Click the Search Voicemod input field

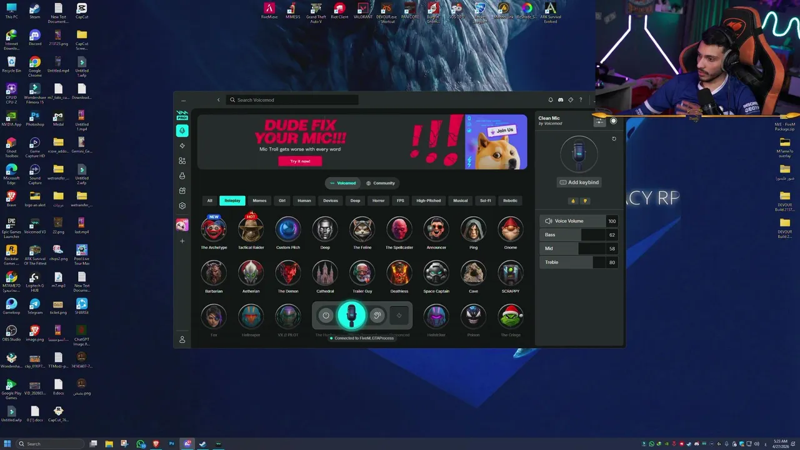(292, 100)
